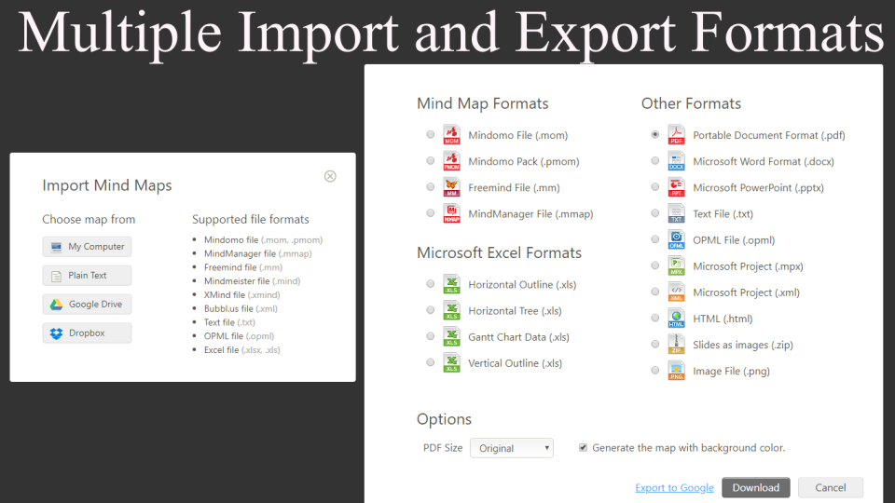Click the Microsoft Project XML icon
The width and height of the screenshot is (895, 503).
tap(677, 292)
